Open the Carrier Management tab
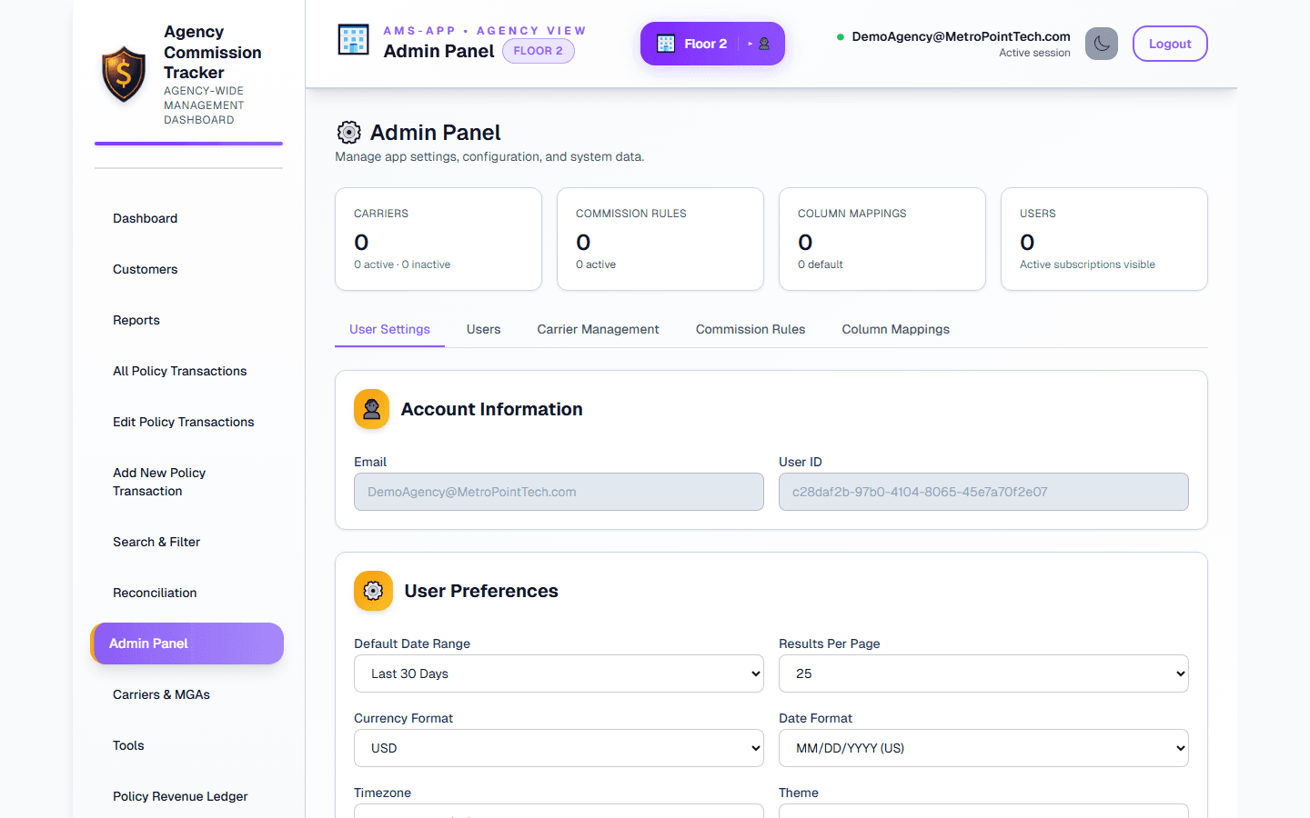 (x=598, y=329)
